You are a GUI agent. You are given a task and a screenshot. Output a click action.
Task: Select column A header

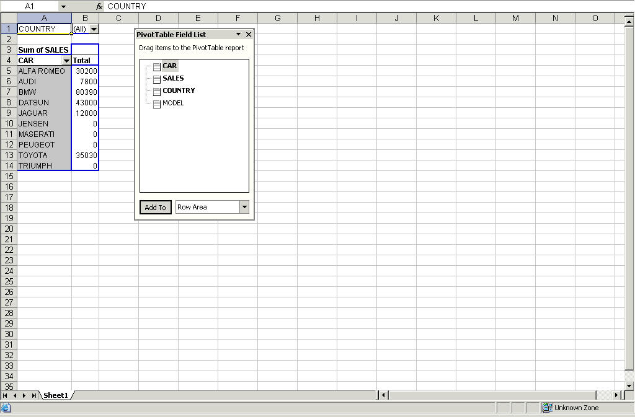click(44, 18)
